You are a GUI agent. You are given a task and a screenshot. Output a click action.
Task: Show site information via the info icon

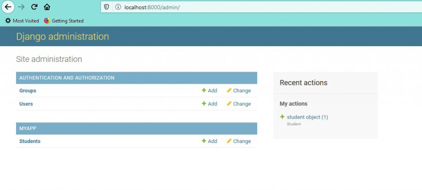[118, 7]
